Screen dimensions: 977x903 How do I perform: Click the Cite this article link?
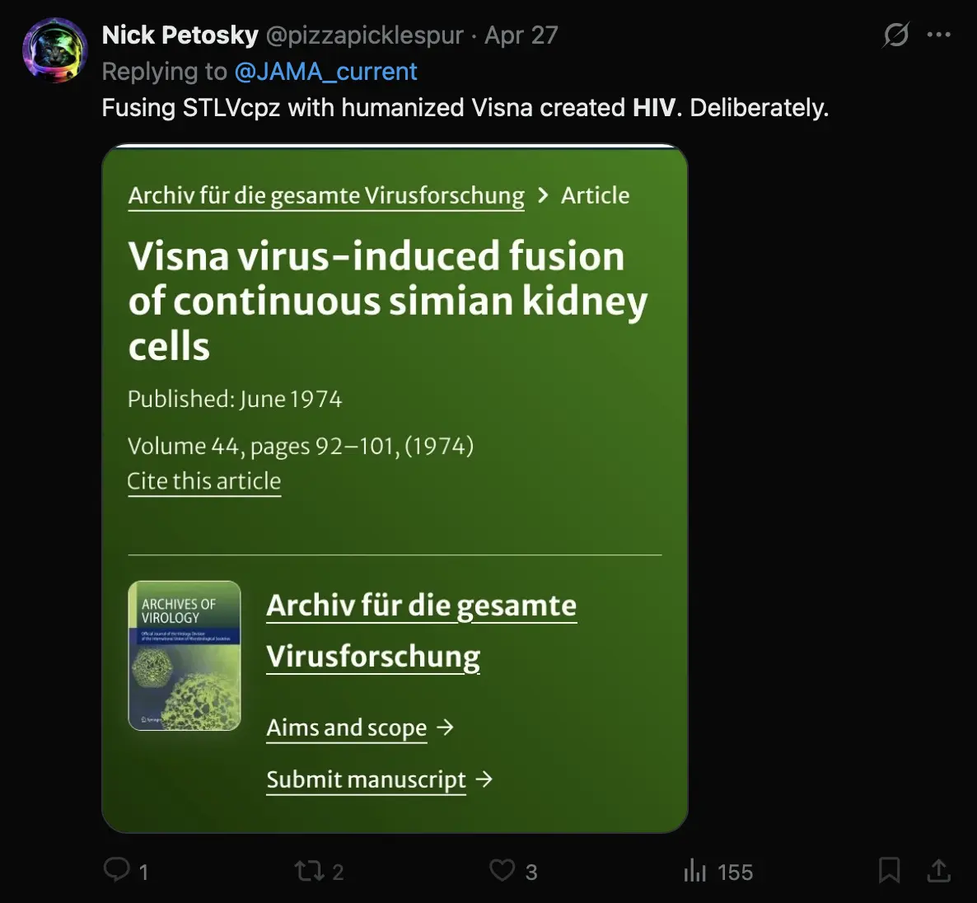[204, 481]
